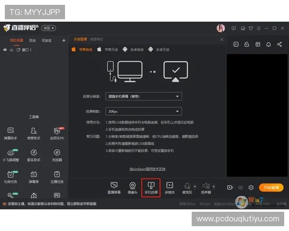This screenshot has width=289, height=231.
Task: Select the 手机投屏 phone casting source
Action: pos(151,188)
